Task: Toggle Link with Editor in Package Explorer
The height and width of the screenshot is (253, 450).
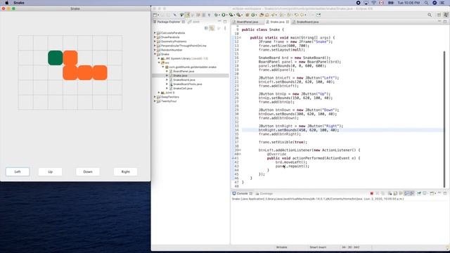Action: (212, 28)
